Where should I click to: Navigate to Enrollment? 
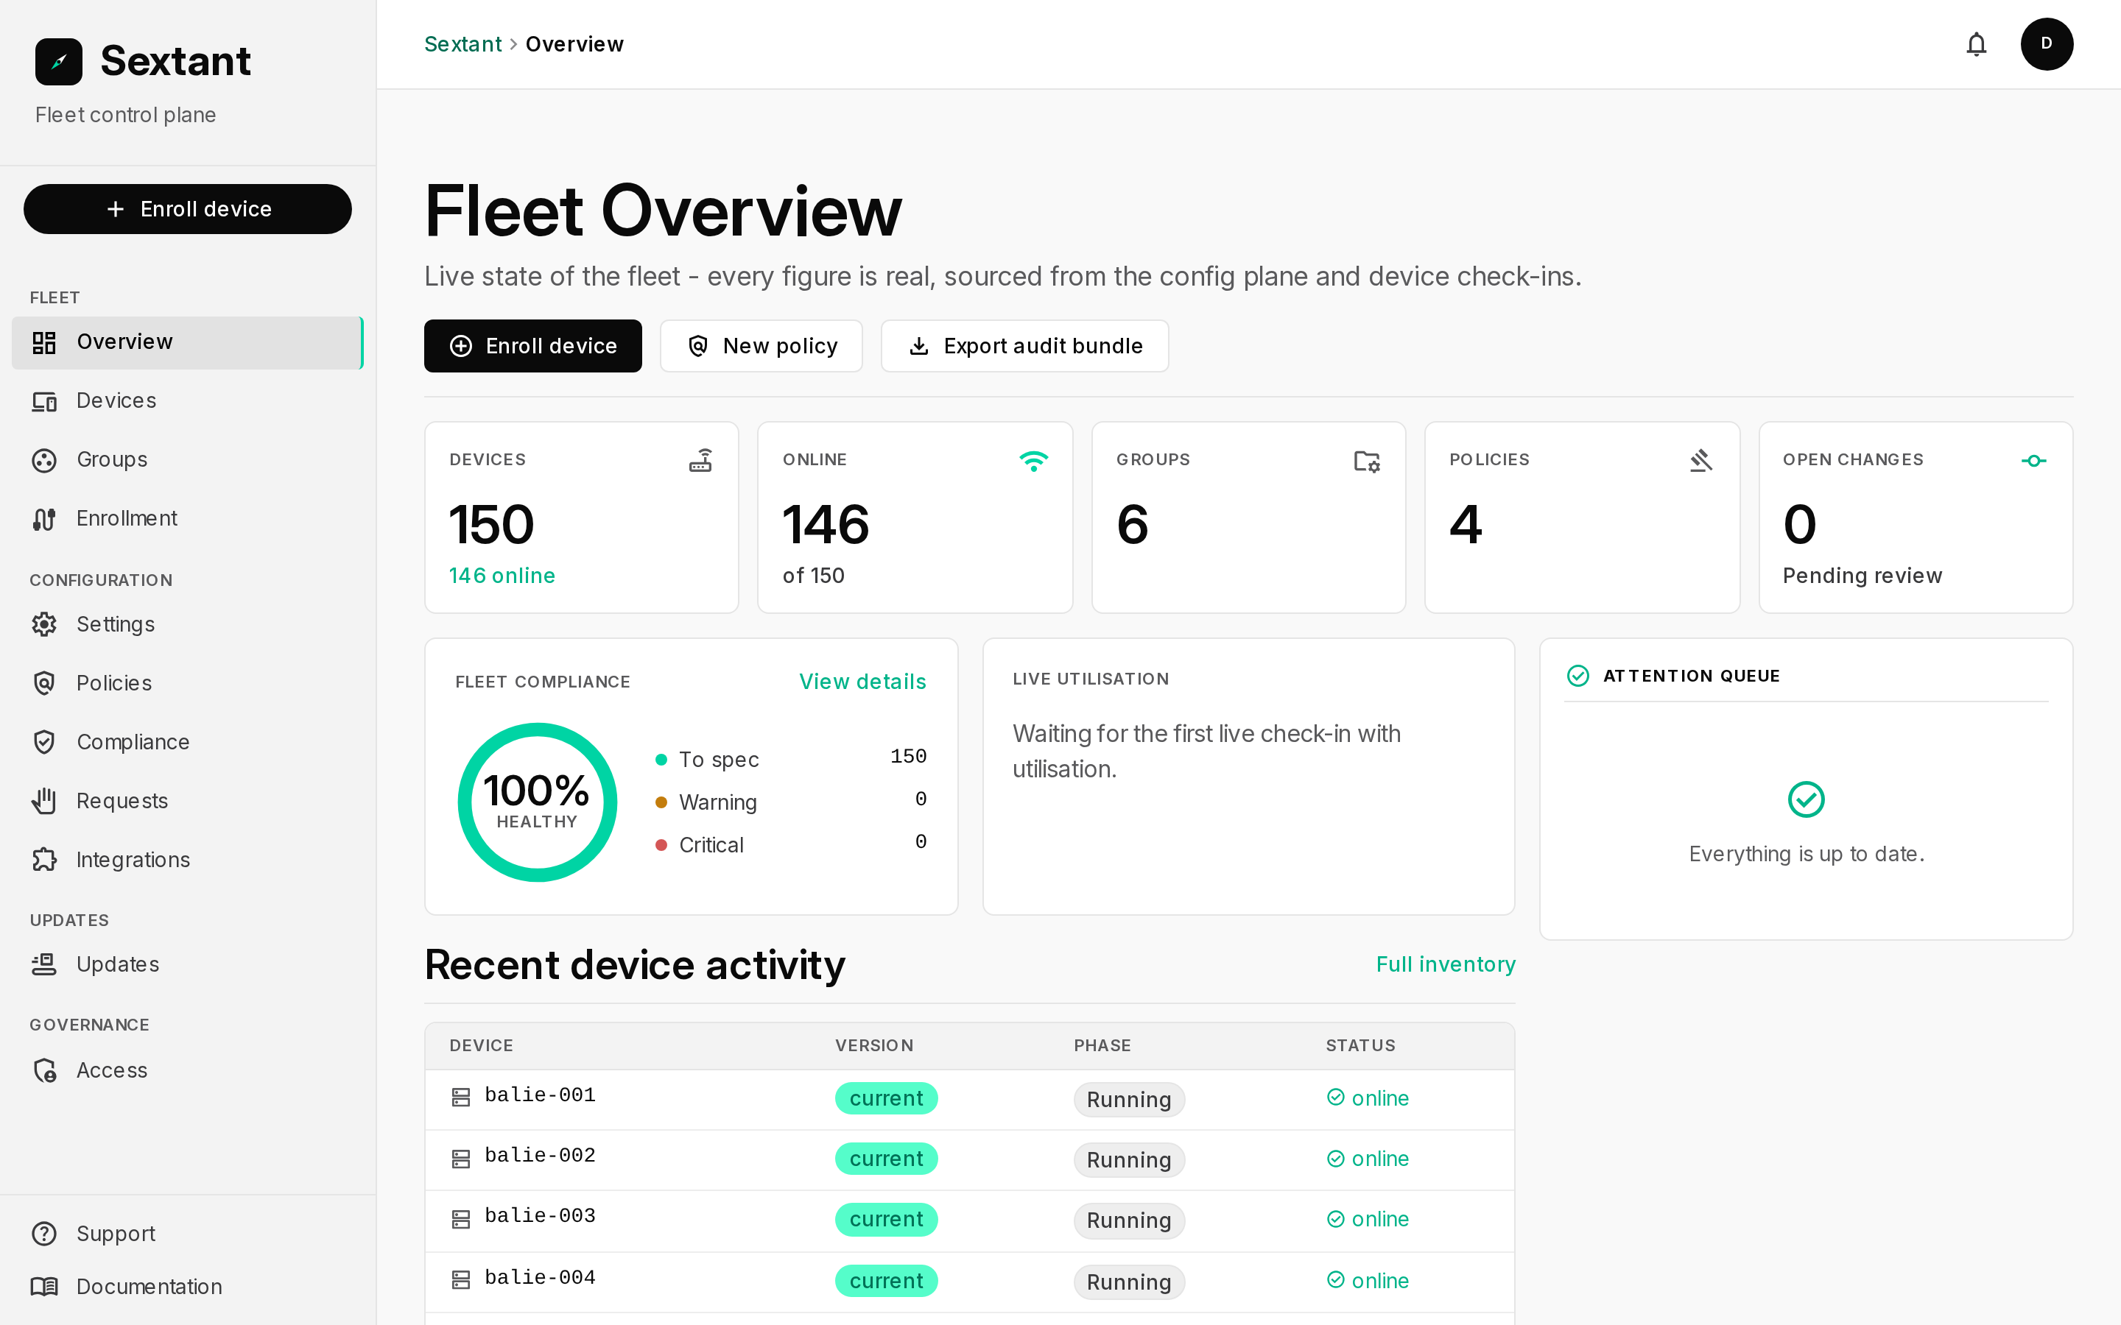click(188, 518)
